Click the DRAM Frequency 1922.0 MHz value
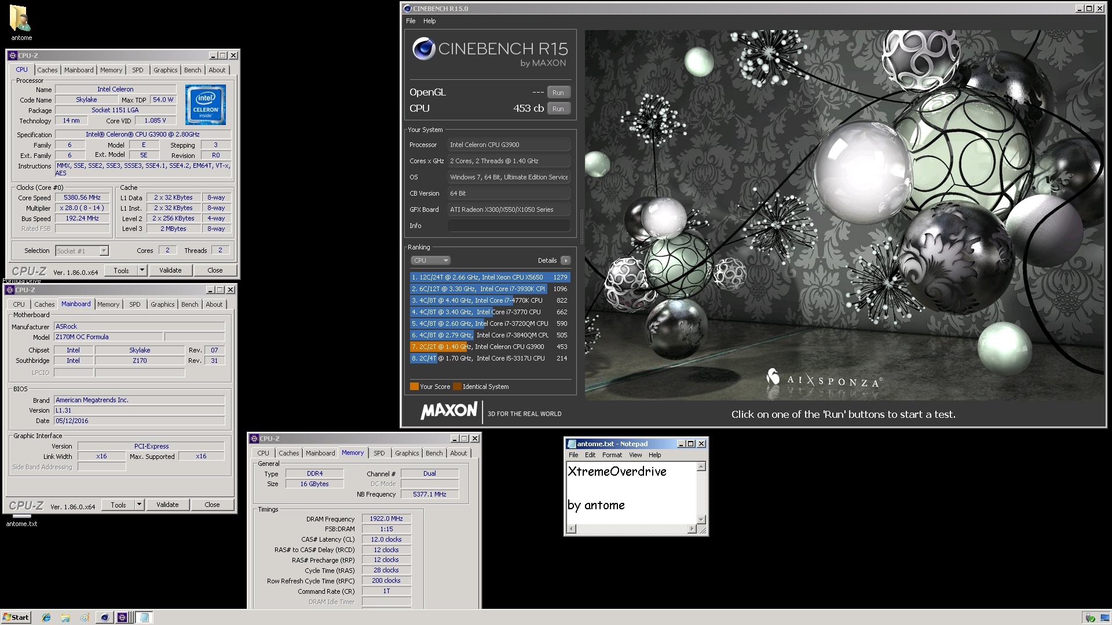1112x625 pixels. point(386,519)
